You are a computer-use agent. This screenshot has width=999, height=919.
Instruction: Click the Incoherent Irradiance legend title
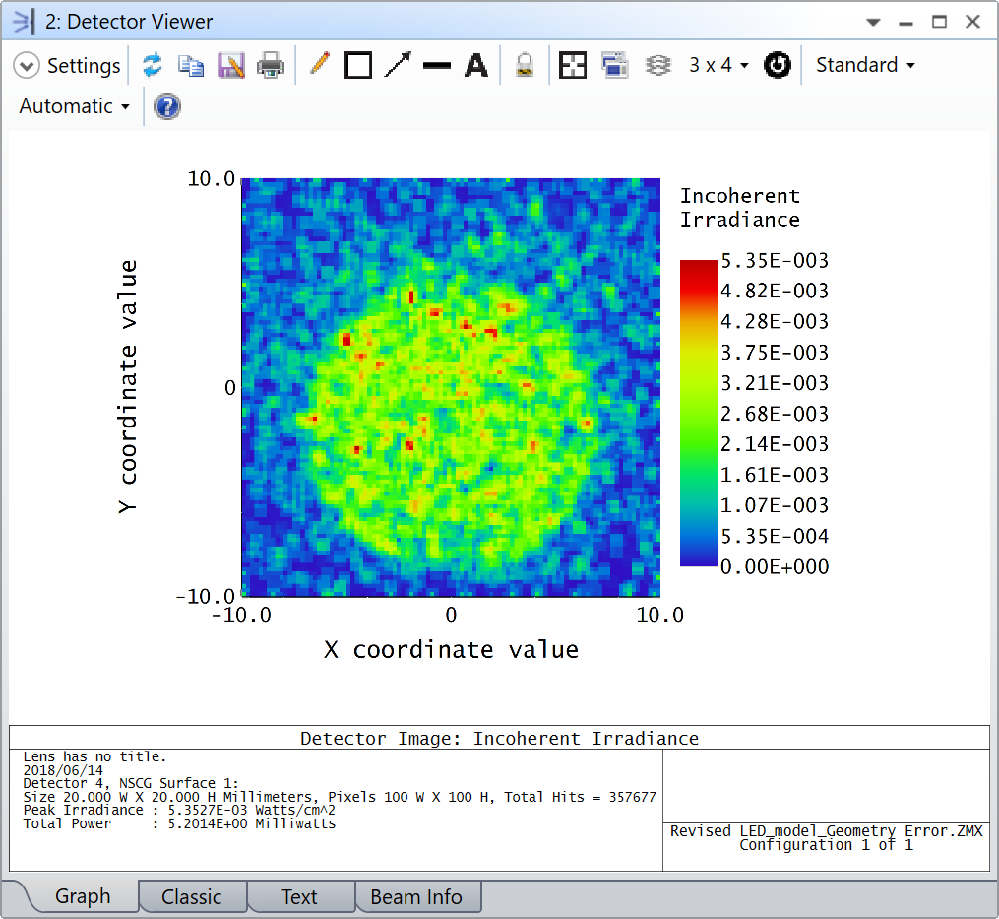point(740,207)
